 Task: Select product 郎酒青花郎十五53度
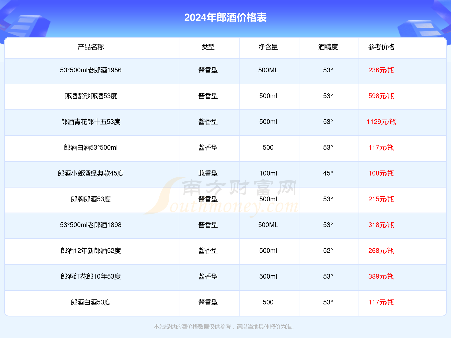[x=91, y=122]
